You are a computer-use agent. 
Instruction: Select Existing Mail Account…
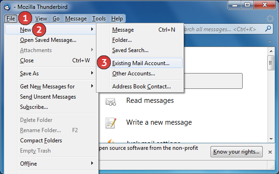click(x=140, y=63)
